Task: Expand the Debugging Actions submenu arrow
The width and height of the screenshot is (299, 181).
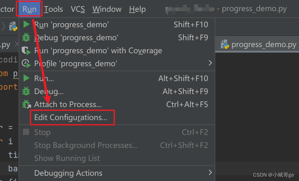Action: [210, 172]
